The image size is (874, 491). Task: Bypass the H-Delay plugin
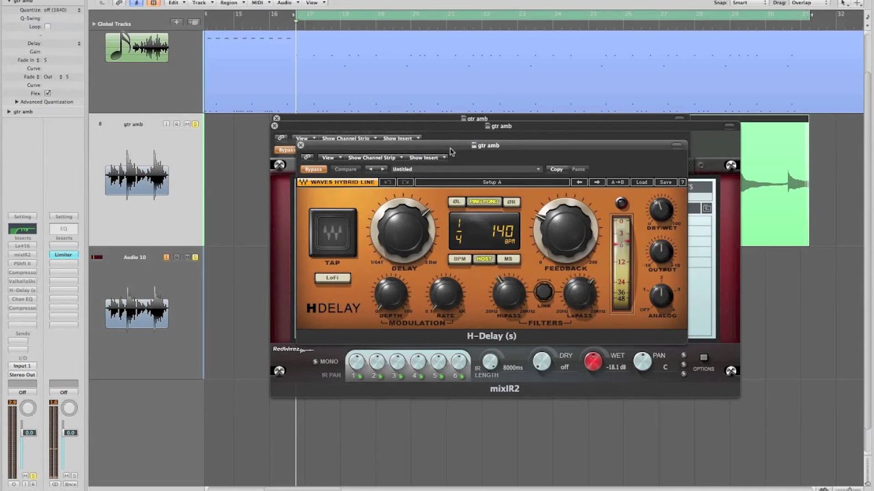click(x=313, y=169)
